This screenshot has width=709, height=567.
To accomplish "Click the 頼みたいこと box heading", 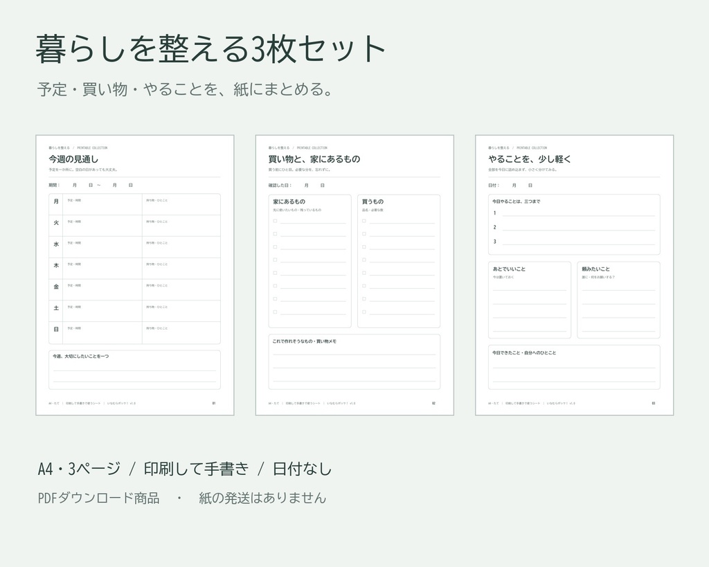I will point(595,269).
